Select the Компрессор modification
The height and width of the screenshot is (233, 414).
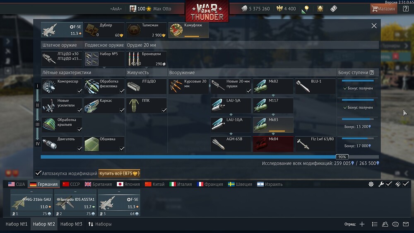tap(62, 86)
